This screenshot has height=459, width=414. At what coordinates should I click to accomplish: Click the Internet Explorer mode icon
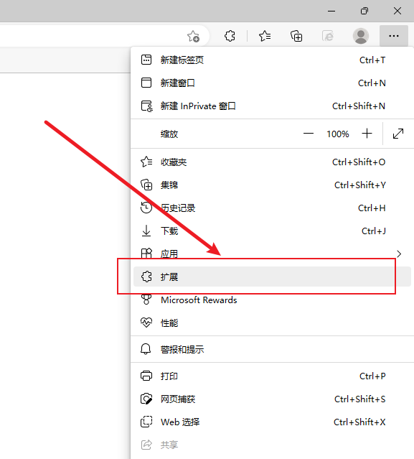(328, 36)
